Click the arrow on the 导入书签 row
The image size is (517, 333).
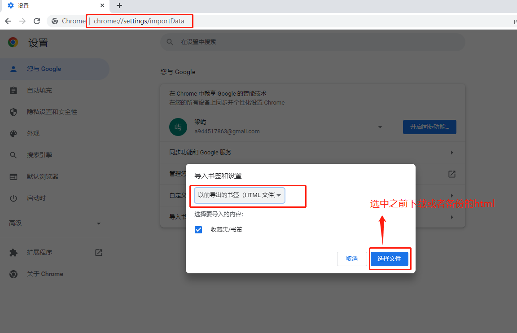[452, 217]
